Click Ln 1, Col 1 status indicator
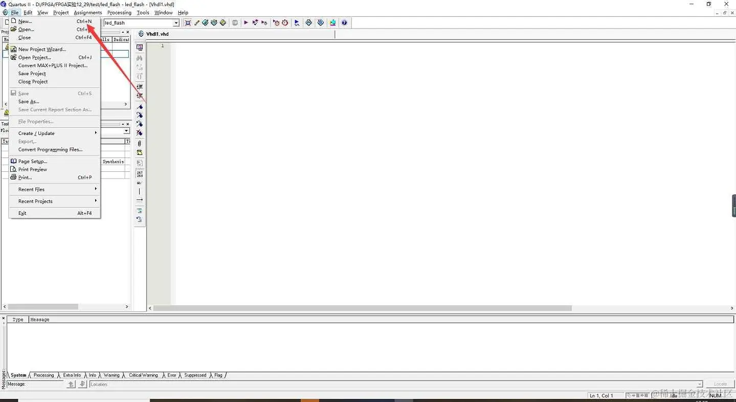 [x=601, y=395]
